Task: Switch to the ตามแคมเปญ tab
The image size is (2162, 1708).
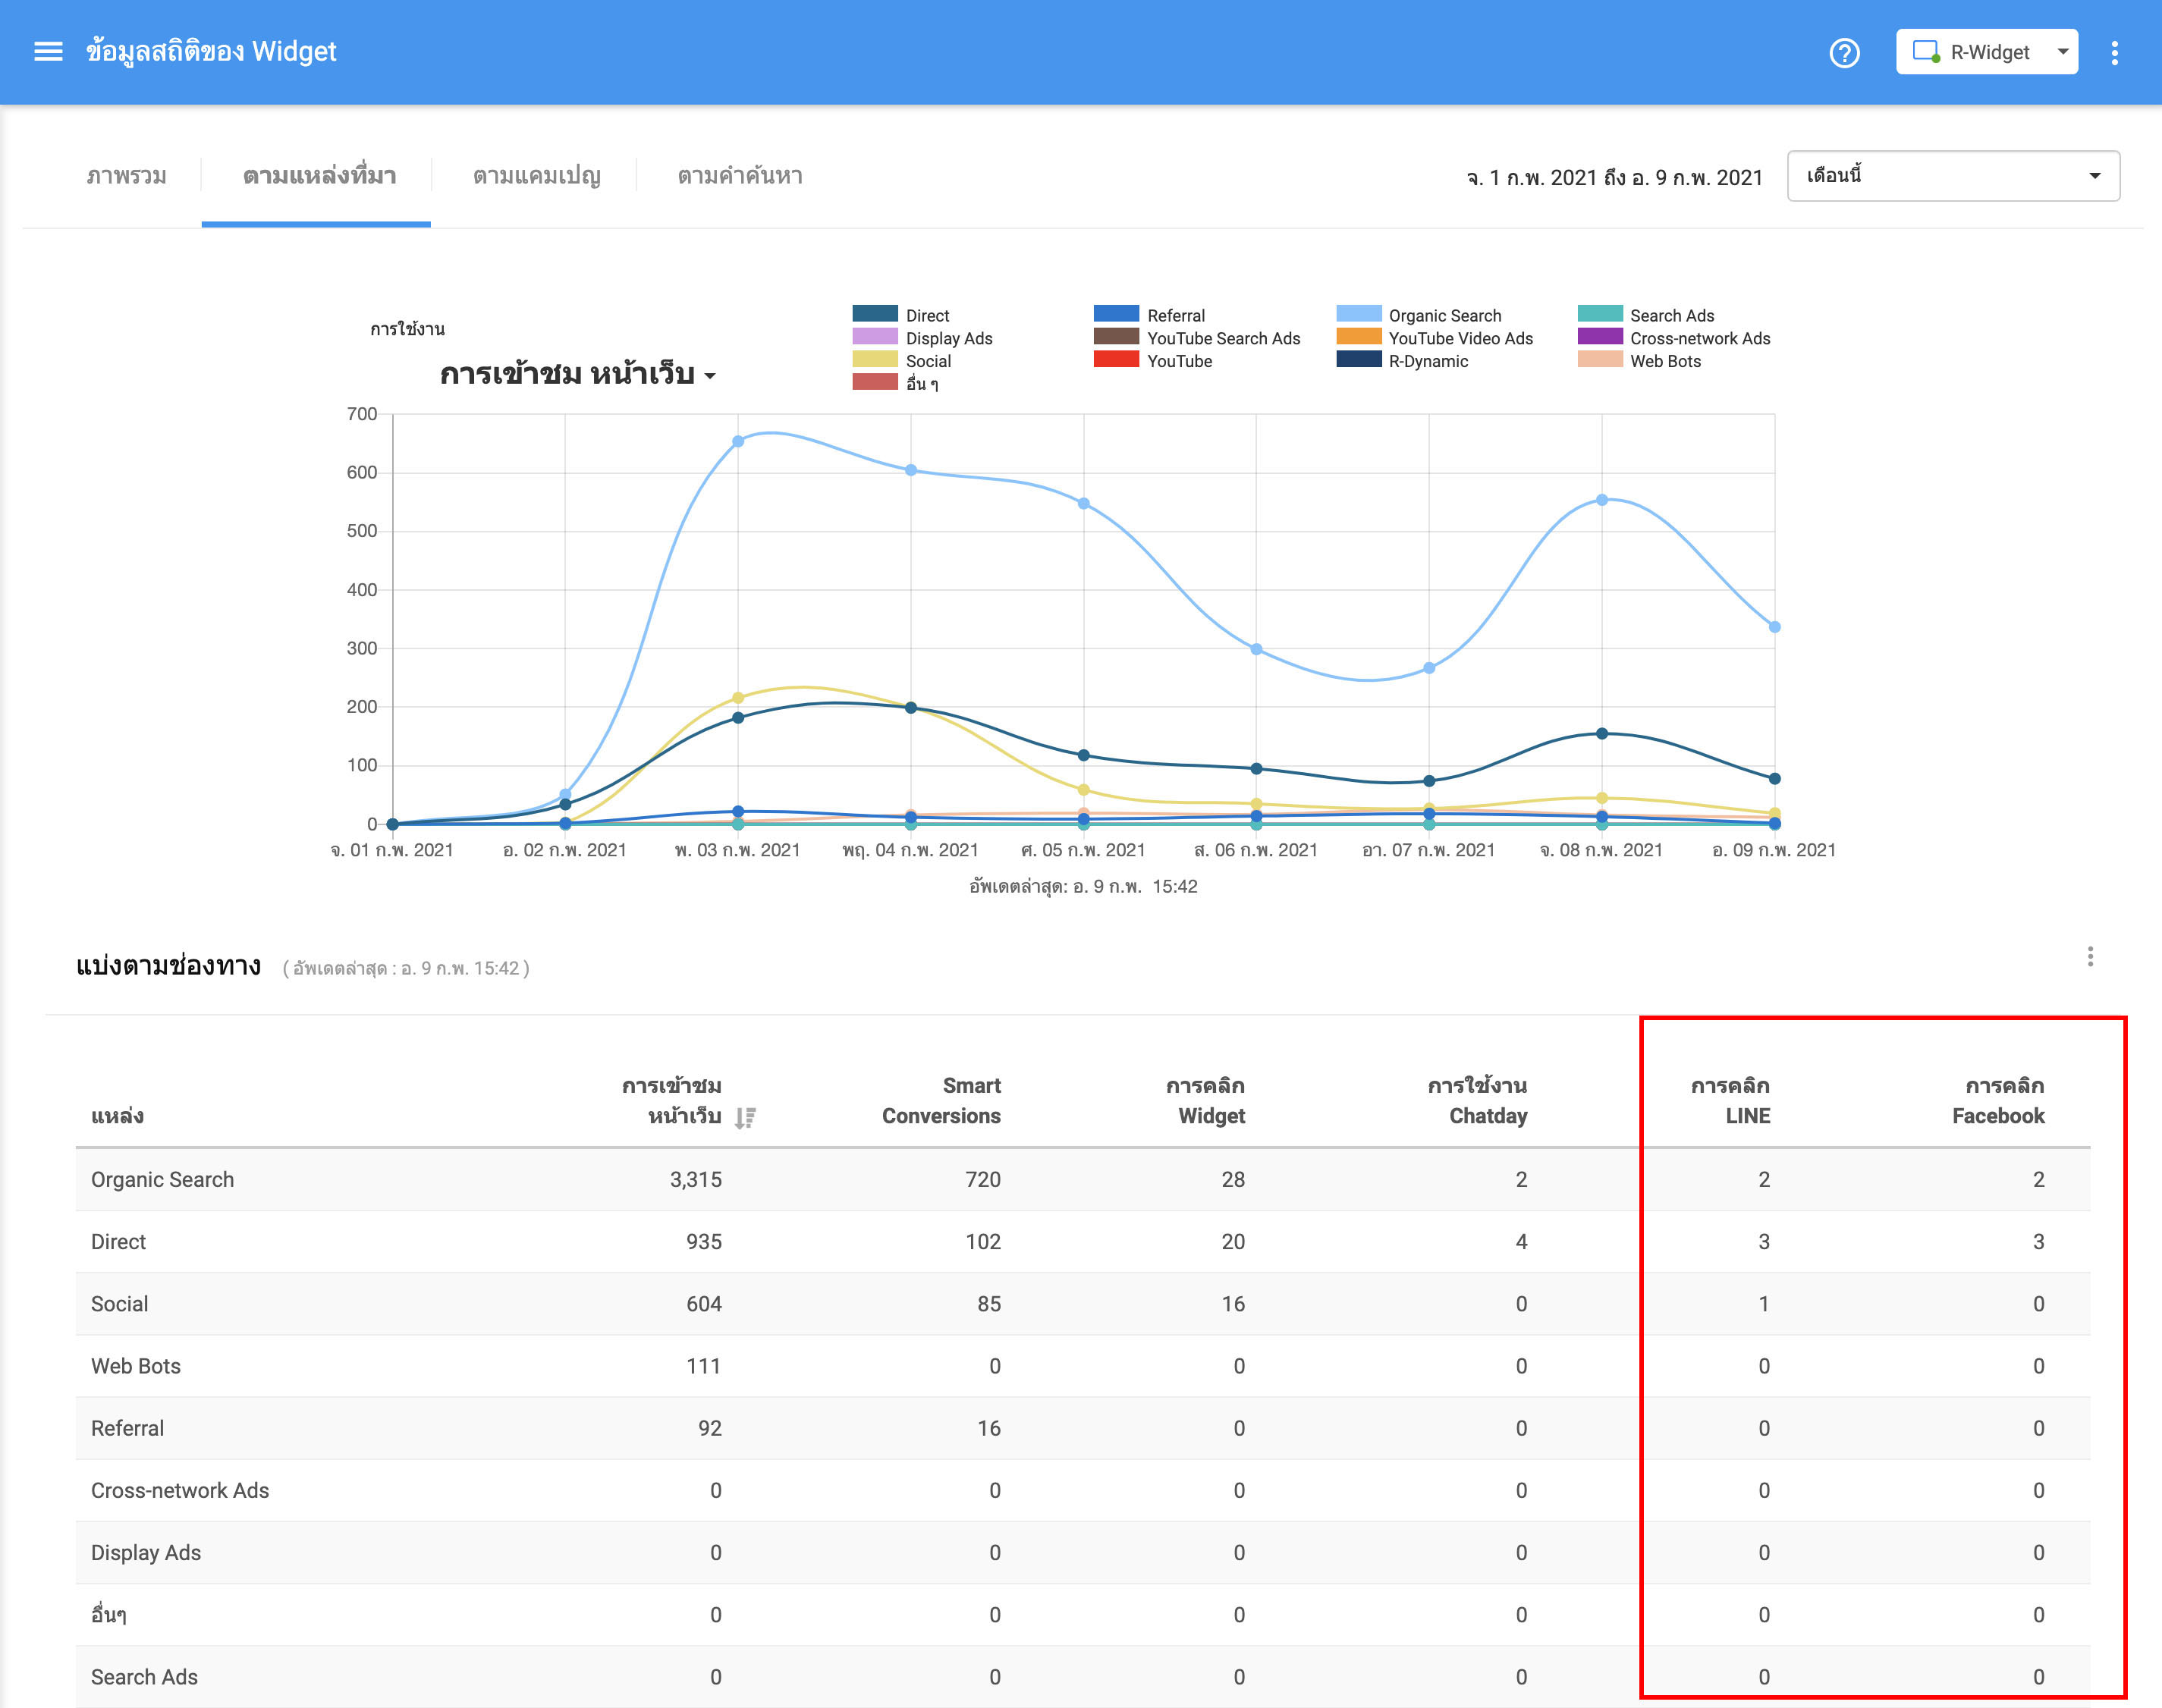Action: [534, 175]
